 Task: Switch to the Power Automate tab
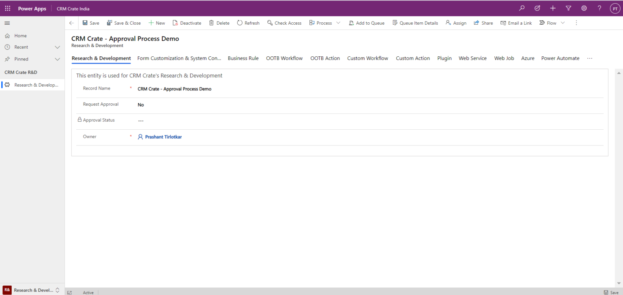[x=560, y=58]
